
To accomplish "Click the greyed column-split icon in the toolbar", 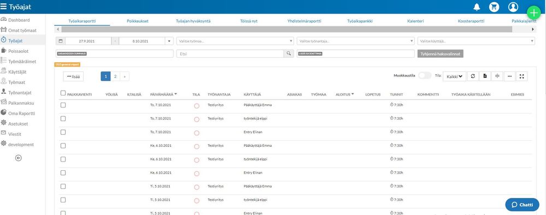I will pos(497,76).
